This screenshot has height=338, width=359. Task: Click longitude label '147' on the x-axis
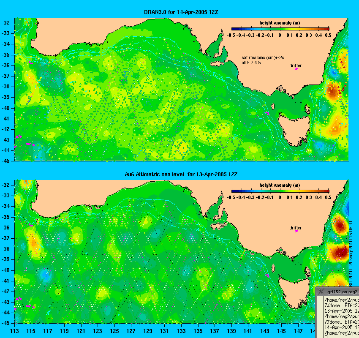pos(298,331)
